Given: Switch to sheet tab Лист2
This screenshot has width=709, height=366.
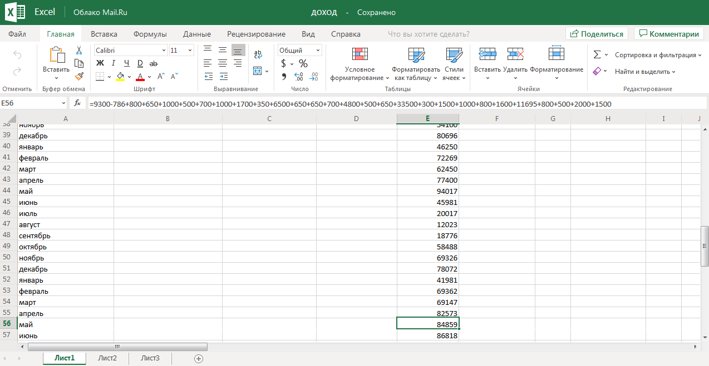Looking at the screenshot, I should 107,358.
